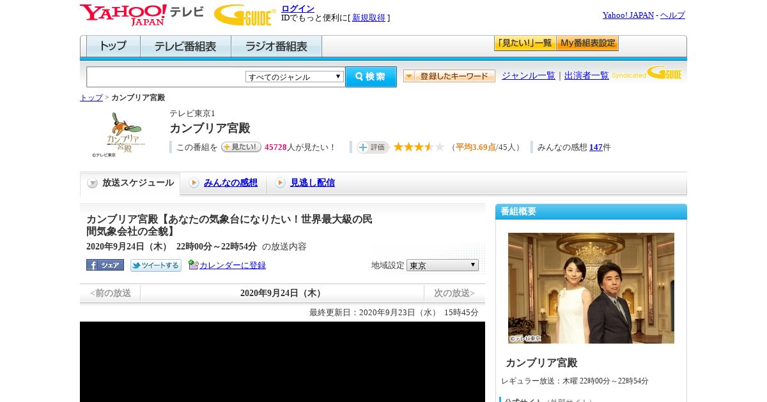The image size is (767, 402).
Task: Open the ログイン link
Action: [x=298, y=8]
